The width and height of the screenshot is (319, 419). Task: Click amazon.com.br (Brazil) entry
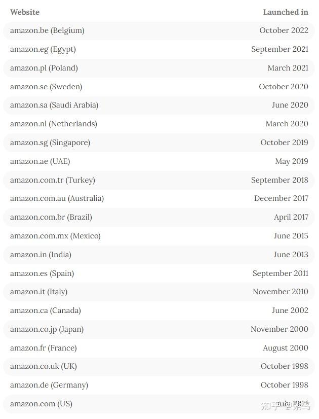pos(51,217)
